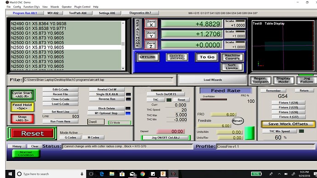
Task: List active G-Codes
Action: (x=70, y=138)
